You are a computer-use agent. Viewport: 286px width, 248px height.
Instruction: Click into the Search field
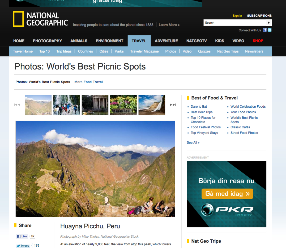[x=235, y=23]
